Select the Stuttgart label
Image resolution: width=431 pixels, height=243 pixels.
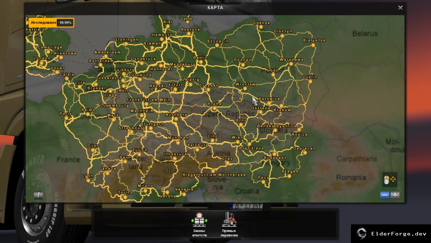(152, 124)
